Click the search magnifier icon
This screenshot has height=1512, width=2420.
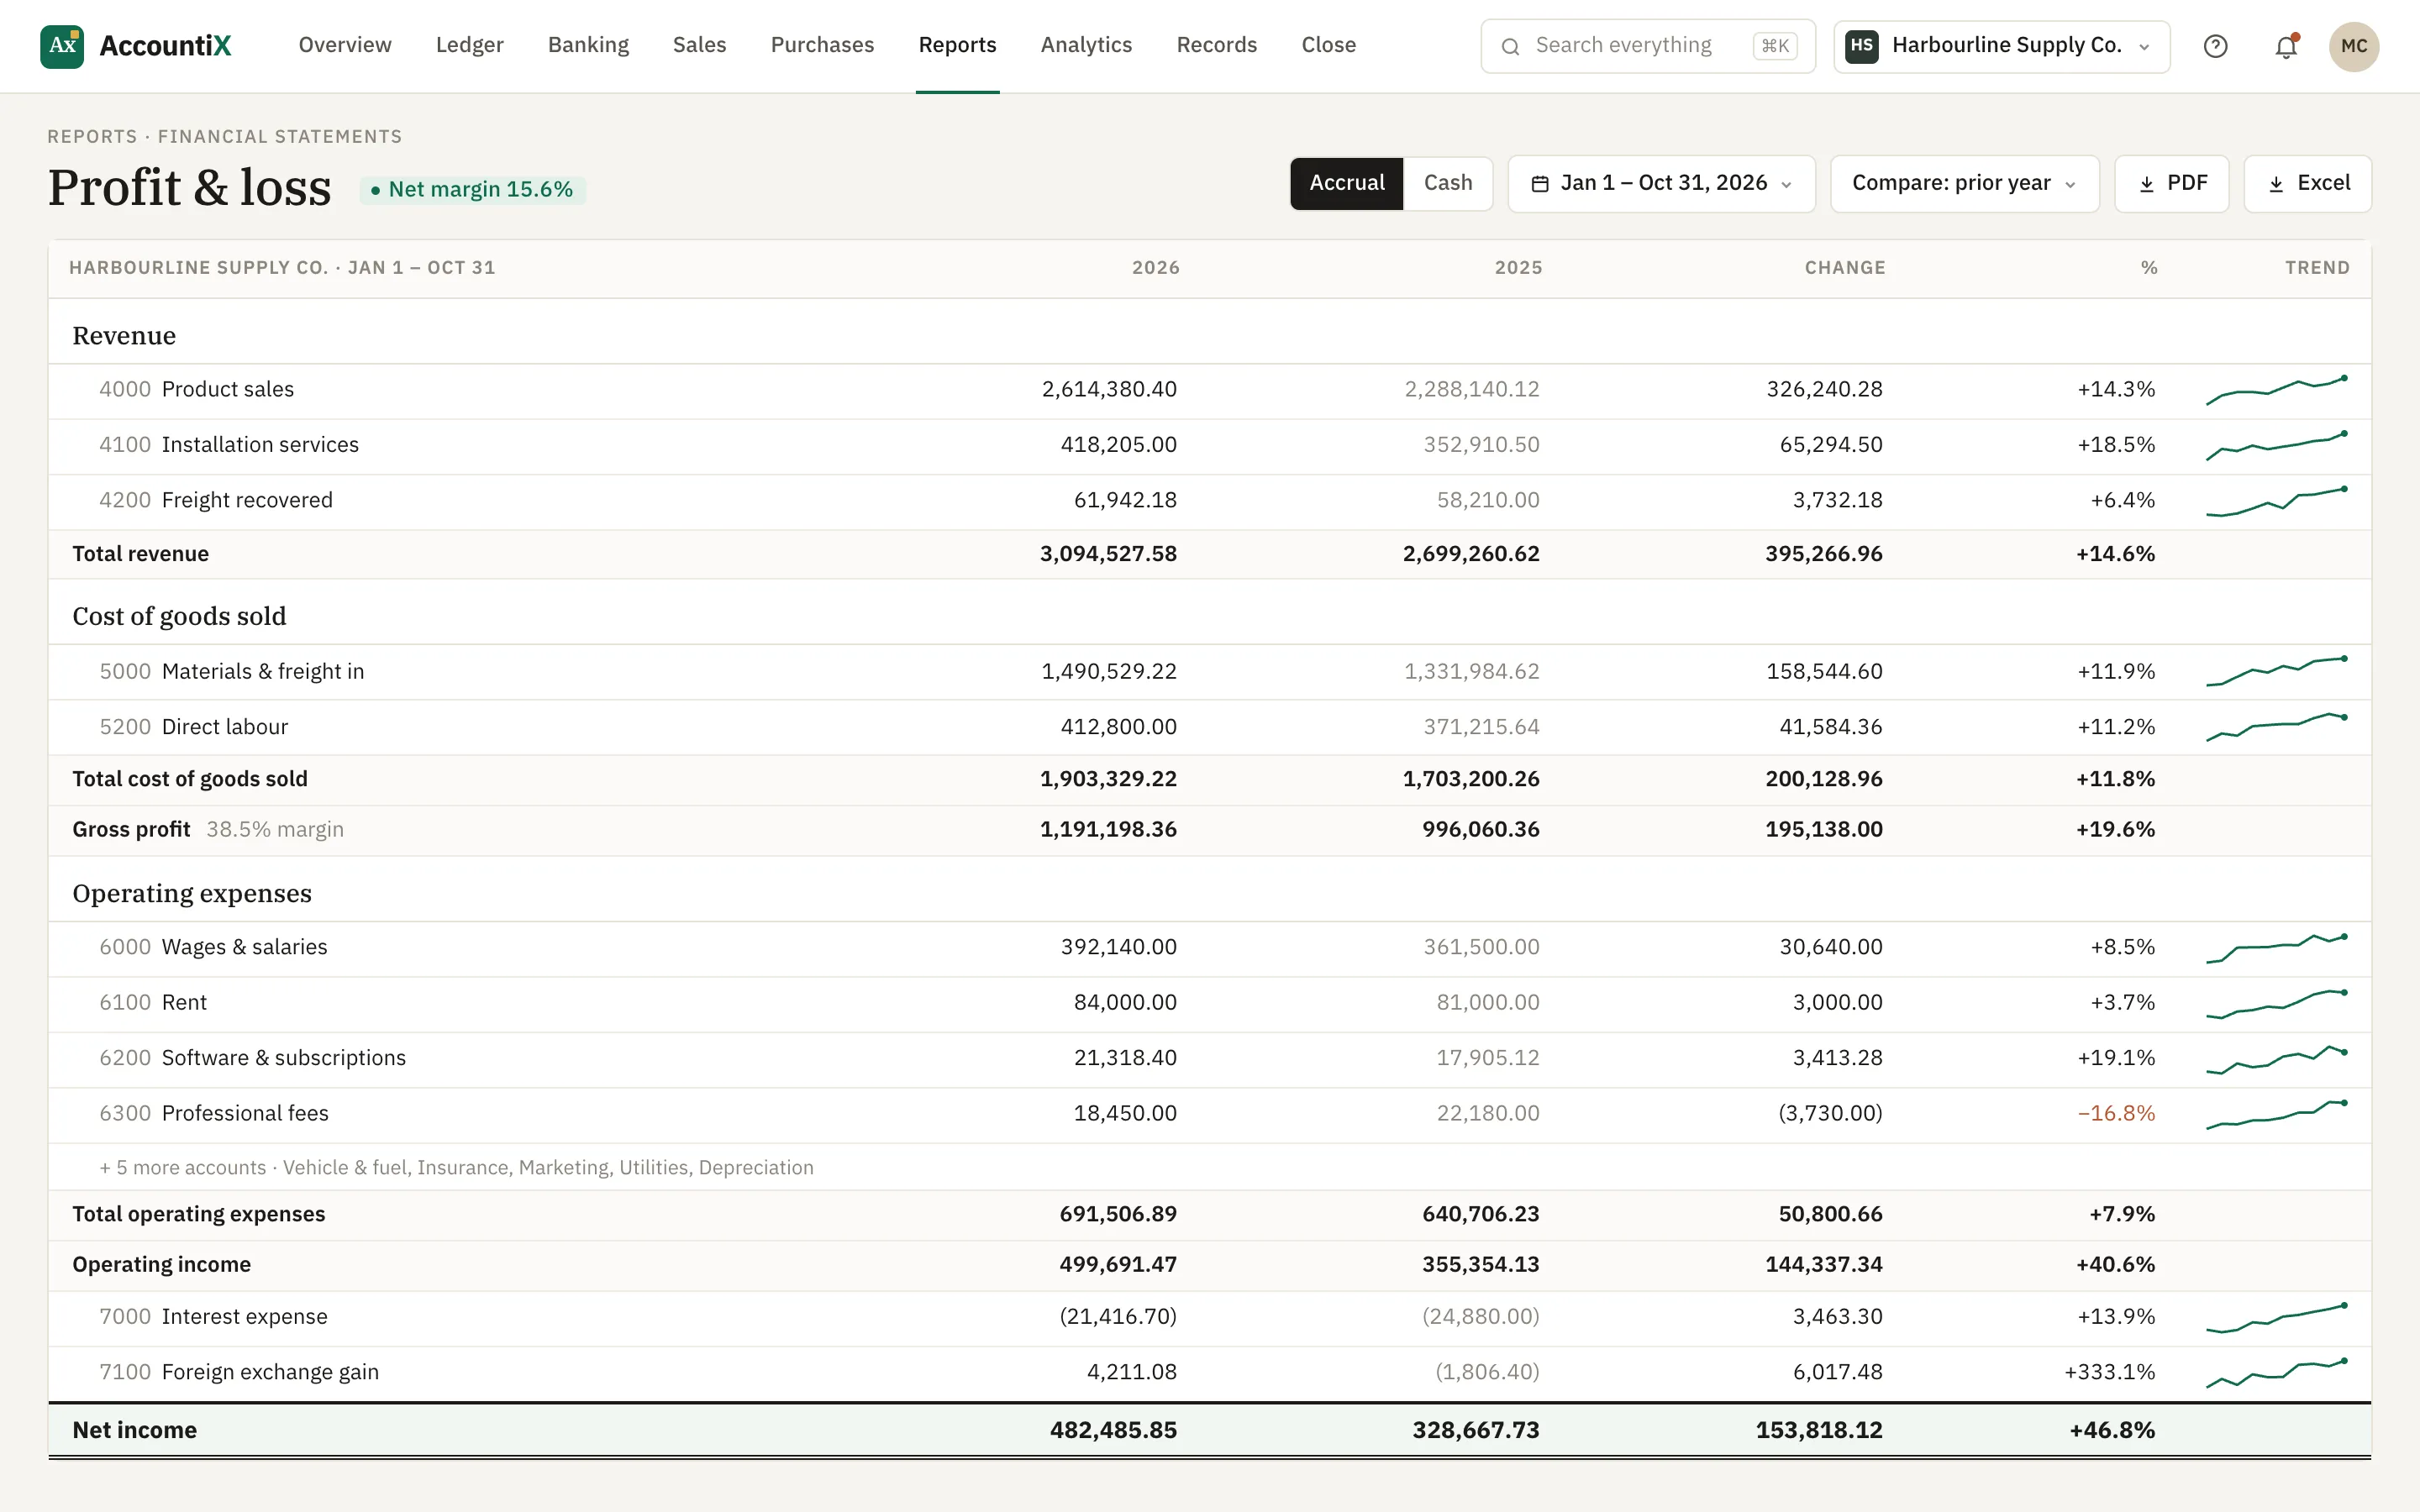coord(1511,46)
